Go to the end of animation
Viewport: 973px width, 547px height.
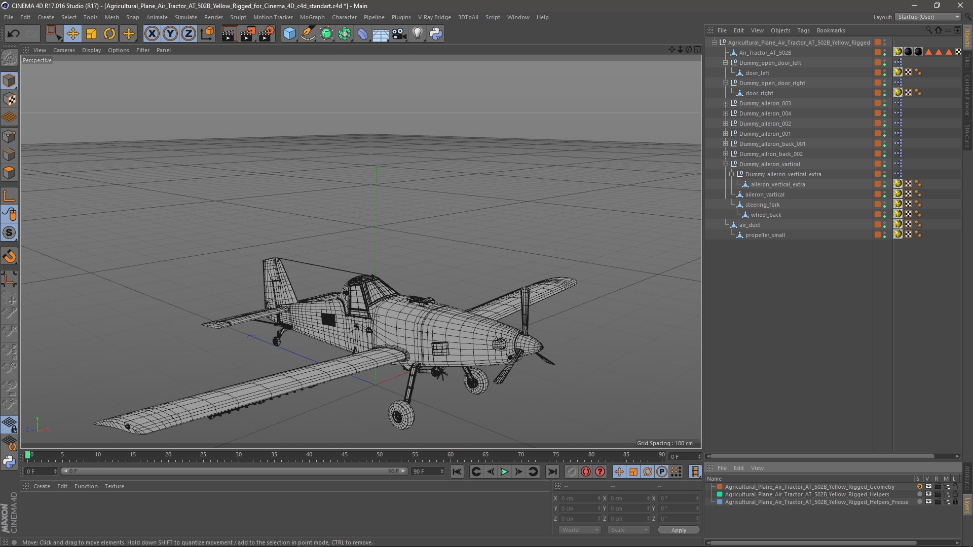point(552,472)
